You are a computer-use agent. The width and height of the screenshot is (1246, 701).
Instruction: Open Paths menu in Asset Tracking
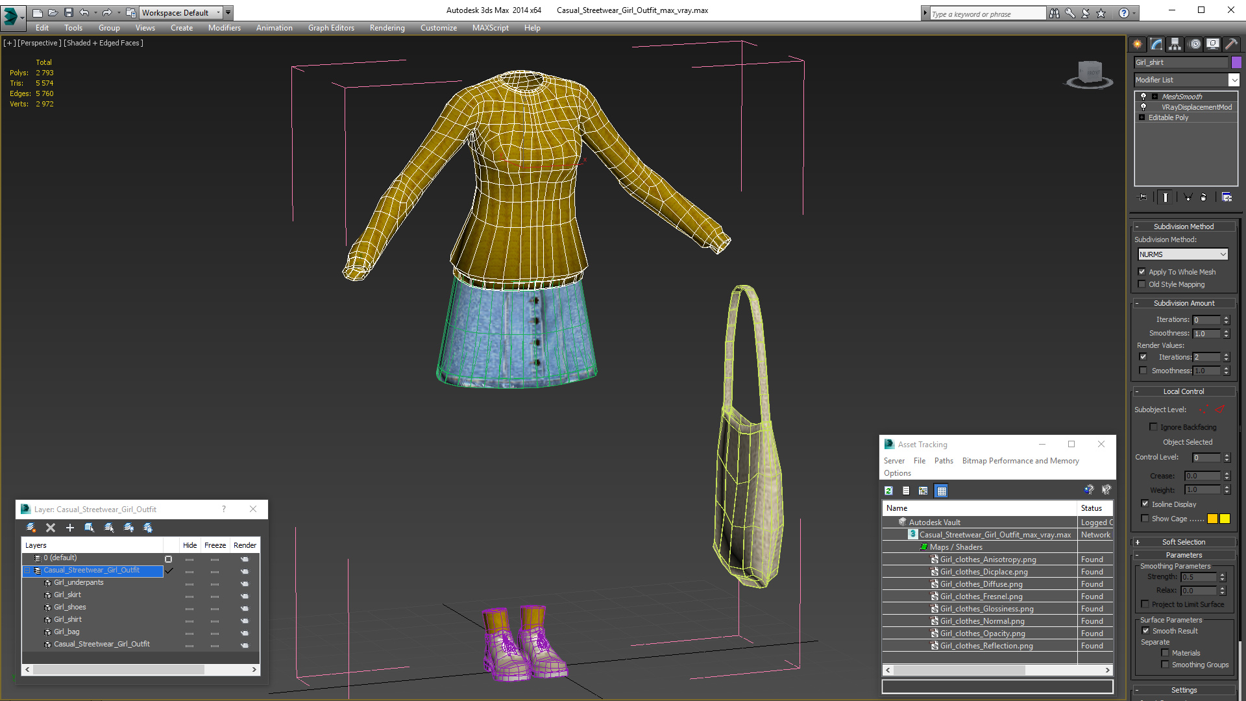pos(944,461)
